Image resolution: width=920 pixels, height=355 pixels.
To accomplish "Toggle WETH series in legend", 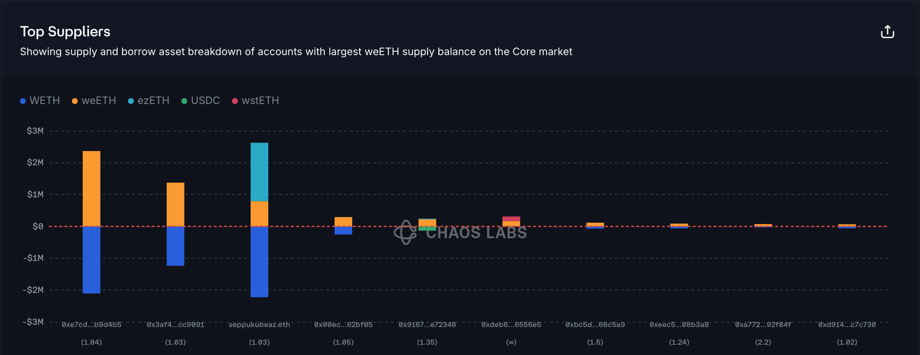I will click(44, 101).
